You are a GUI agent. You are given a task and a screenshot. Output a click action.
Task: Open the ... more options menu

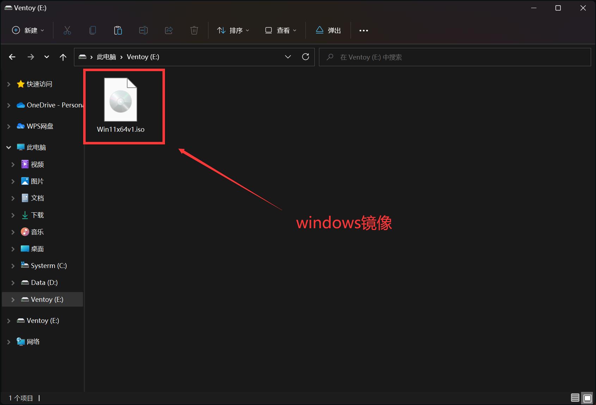364,30
